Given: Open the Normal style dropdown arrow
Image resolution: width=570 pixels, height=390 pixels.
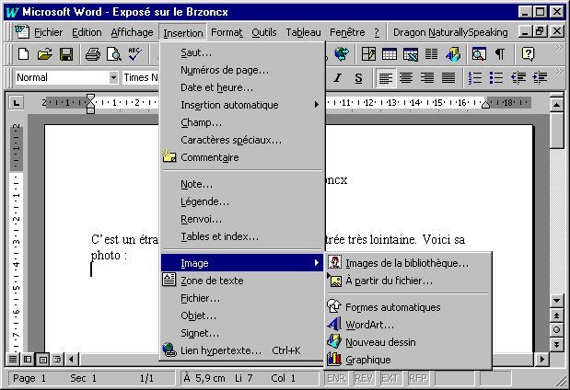Looking at the screenshot, I should (x=113, y=77).
